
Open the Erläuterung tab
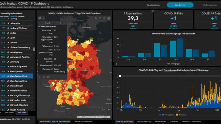(x=174, y=121)
